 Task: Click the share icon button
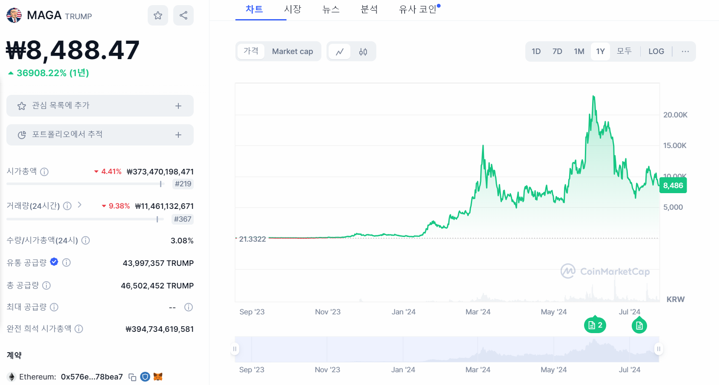183,15
